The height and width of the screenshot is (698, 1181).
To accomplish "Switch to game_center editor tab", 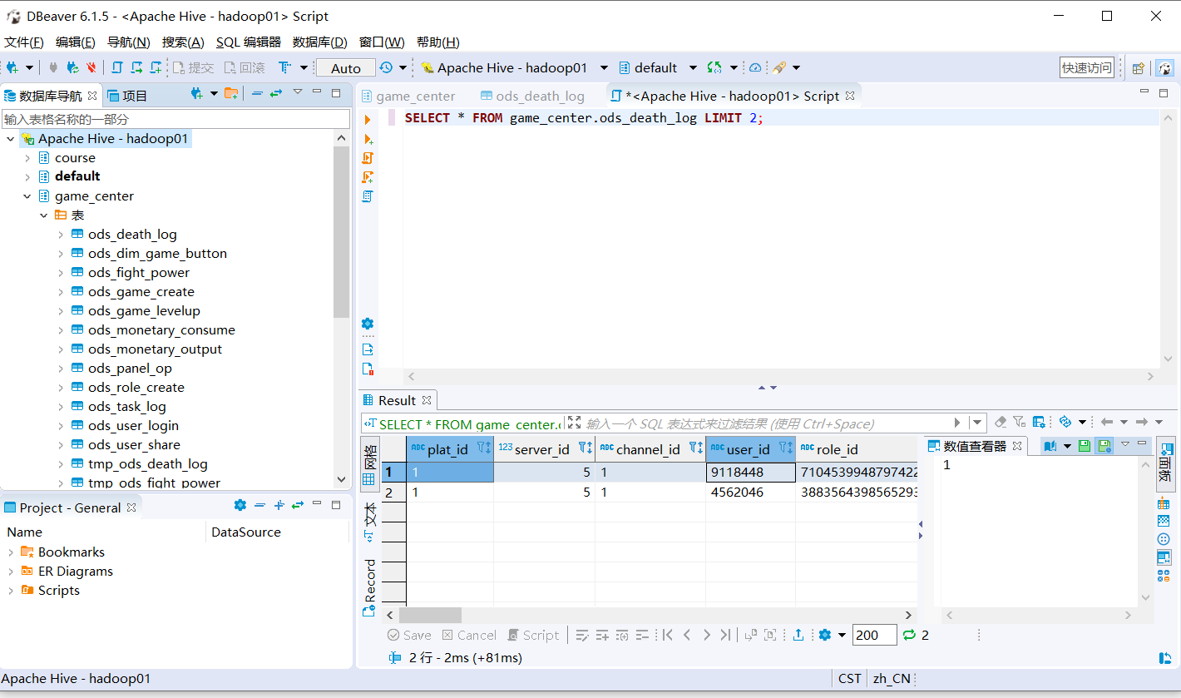I will coord(408,97).
